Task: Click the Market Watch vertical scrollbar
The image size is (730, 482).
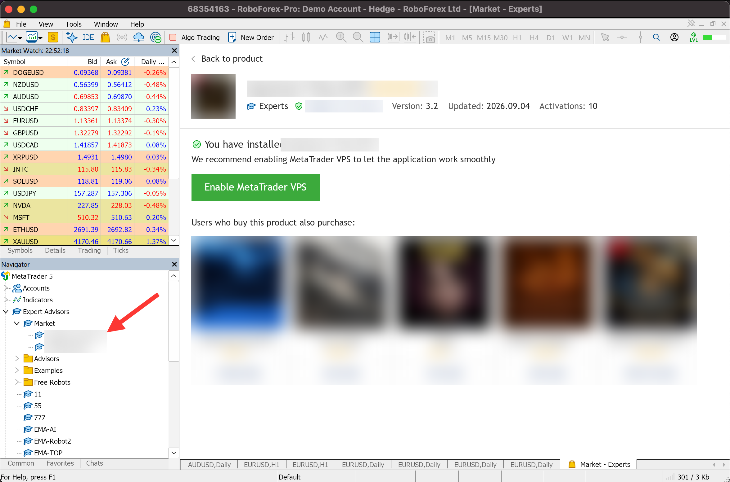Action: (x=174, y=124)
